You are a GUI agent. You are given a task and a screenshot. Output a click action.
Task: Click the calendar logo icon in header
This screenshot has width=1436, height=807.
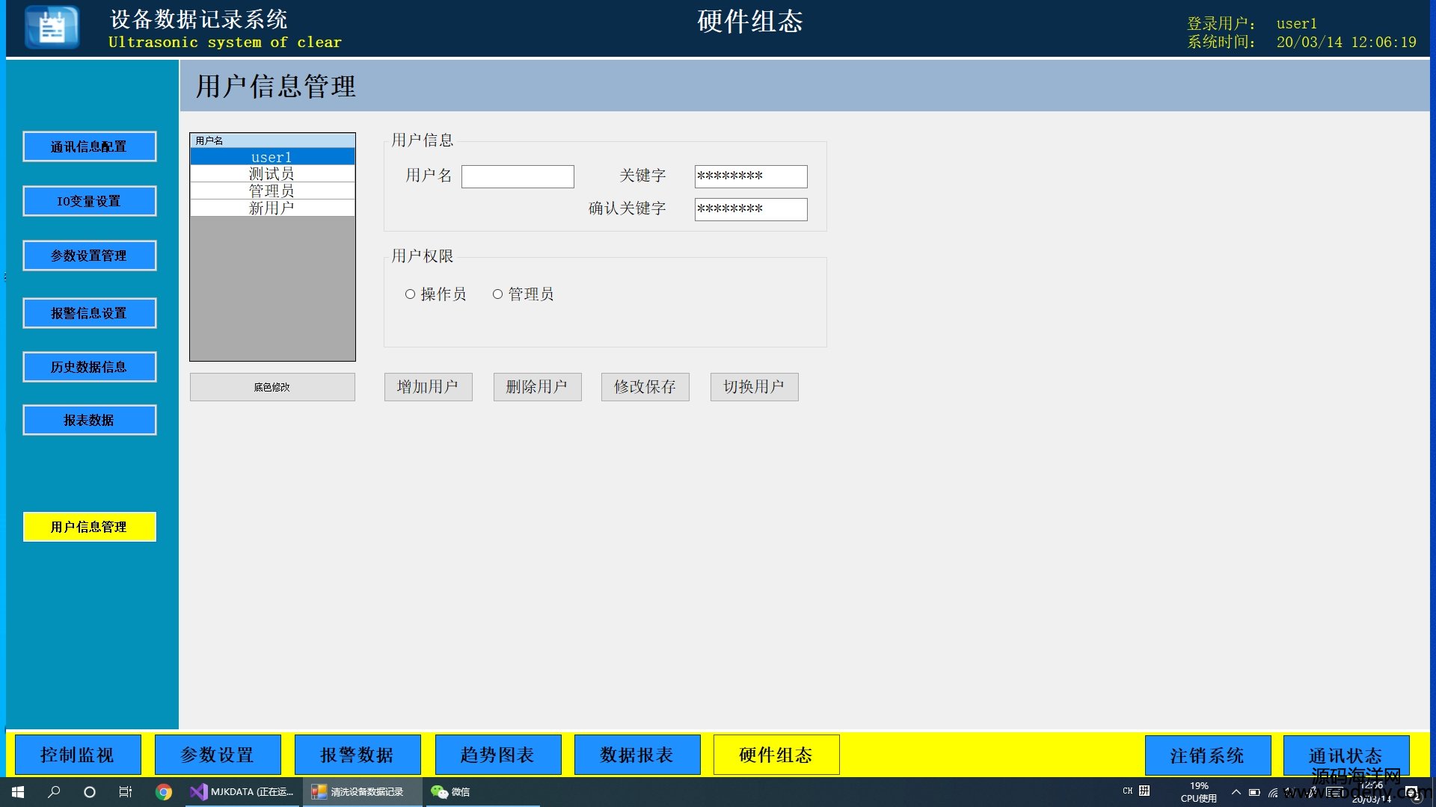[52, 28]
